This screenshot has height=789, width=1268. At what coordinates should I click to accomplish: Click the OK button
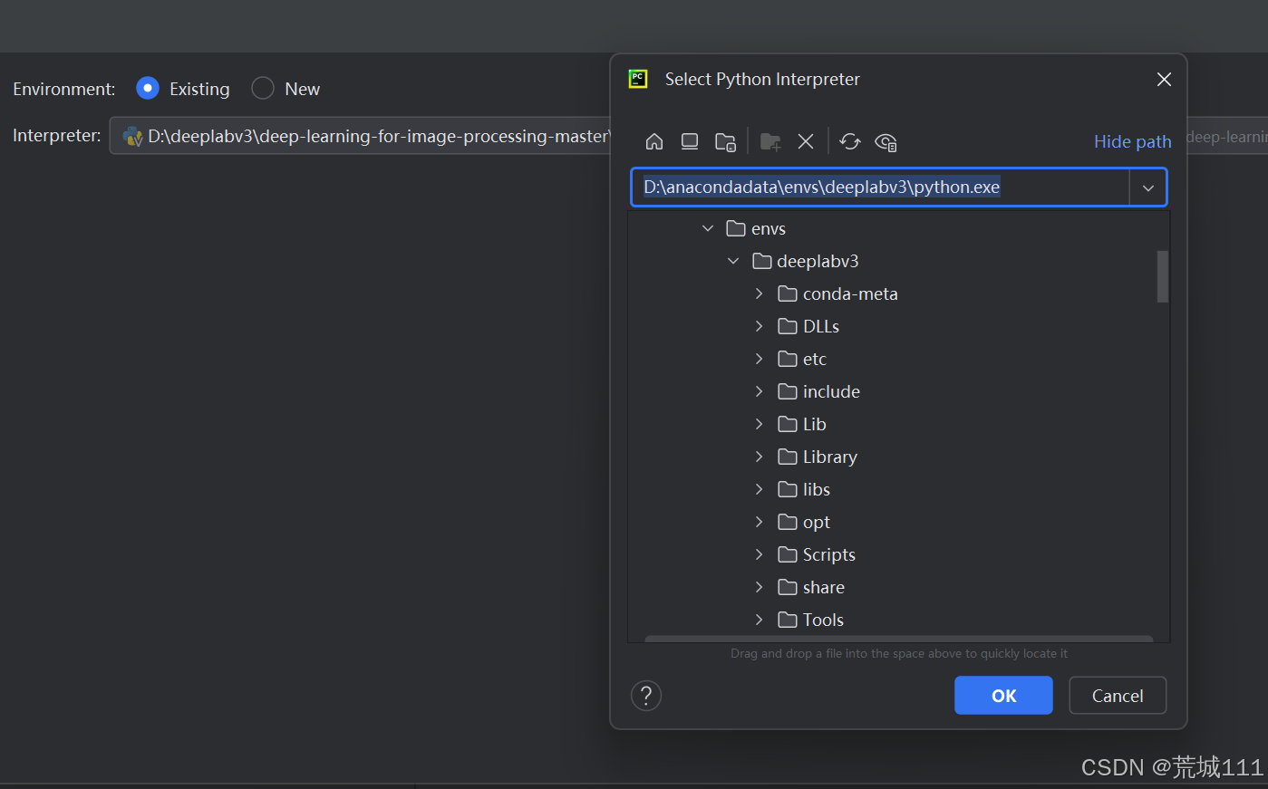pos(1003,696)
